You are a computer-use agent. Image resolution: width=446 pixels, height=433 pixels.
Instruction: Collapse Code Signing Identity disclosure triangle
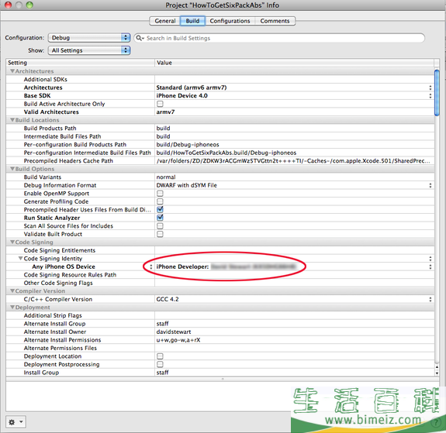point(20,258)
